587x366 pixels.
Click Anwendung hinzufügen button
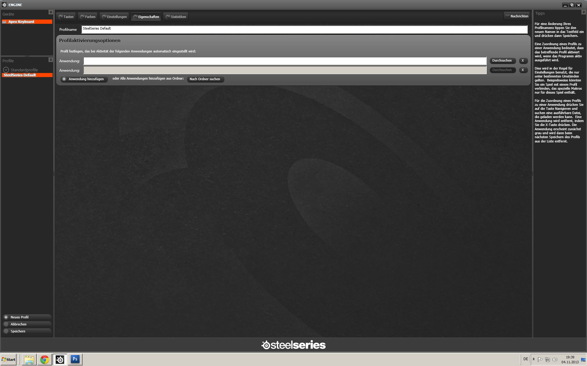[84, 79]
